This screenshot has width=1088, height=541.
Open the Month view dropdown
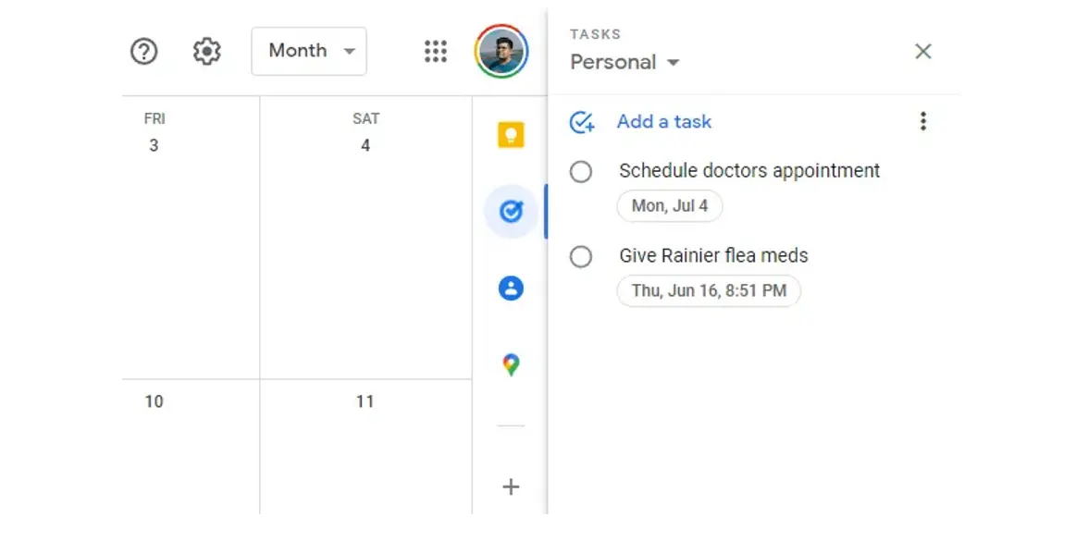point(309,51)
